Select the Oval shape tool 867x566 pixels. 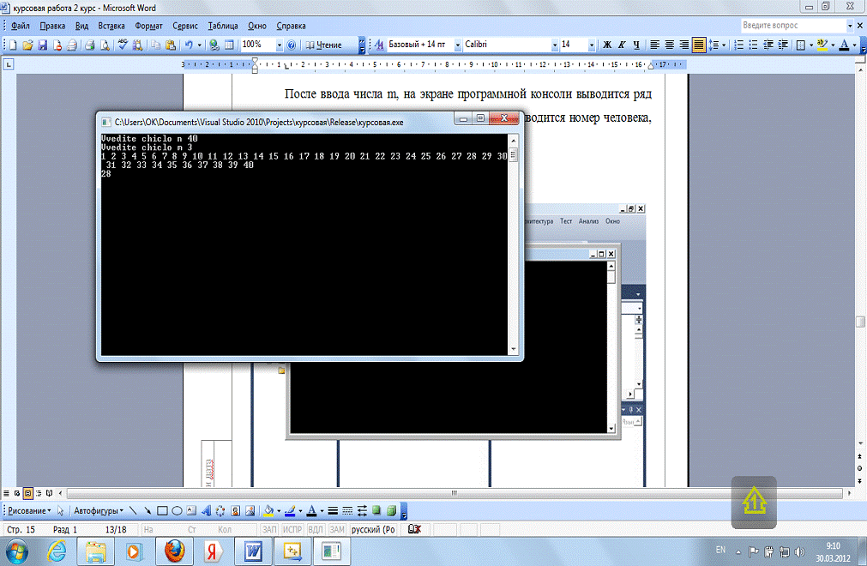coord(176,510)
